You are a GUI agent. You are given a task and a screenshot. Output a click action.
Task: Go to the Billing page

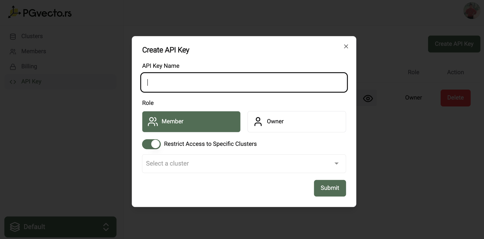click(29, 67)
